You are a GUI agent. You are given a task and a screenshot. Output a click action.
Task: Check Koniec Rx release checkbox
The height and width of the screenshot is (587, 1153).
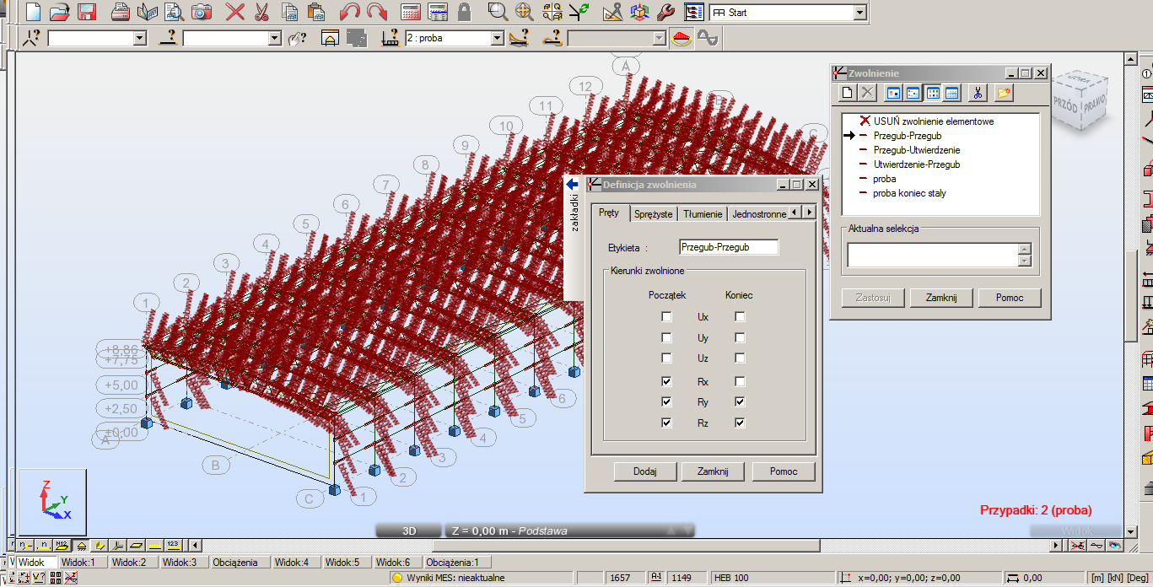coord(740,381)
